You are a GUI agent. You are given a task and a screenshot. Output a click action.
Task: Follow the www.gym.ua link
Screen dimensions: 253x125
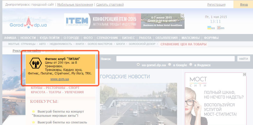pyautogui.click(x=59, y=79)
